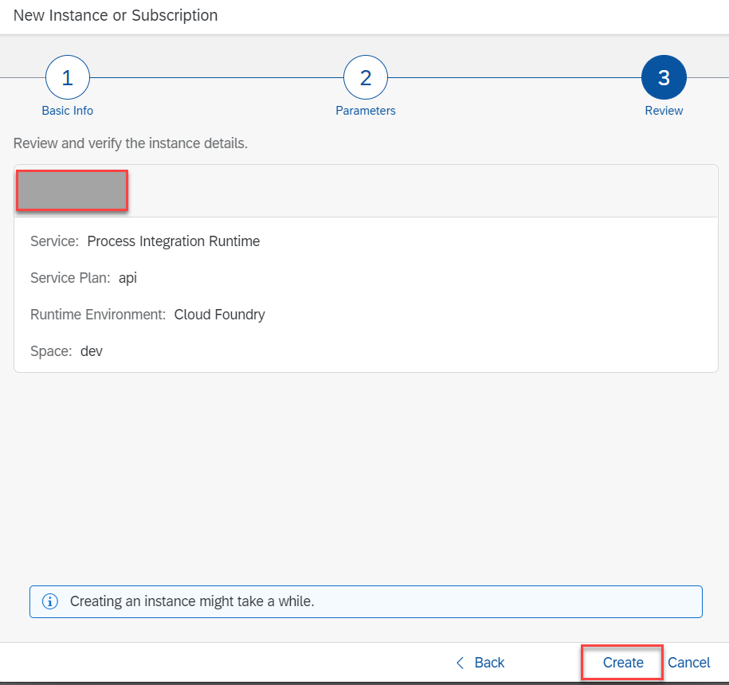The image size is (729, 685).
Task: Select the Review step label
Action: pos(664,111)
